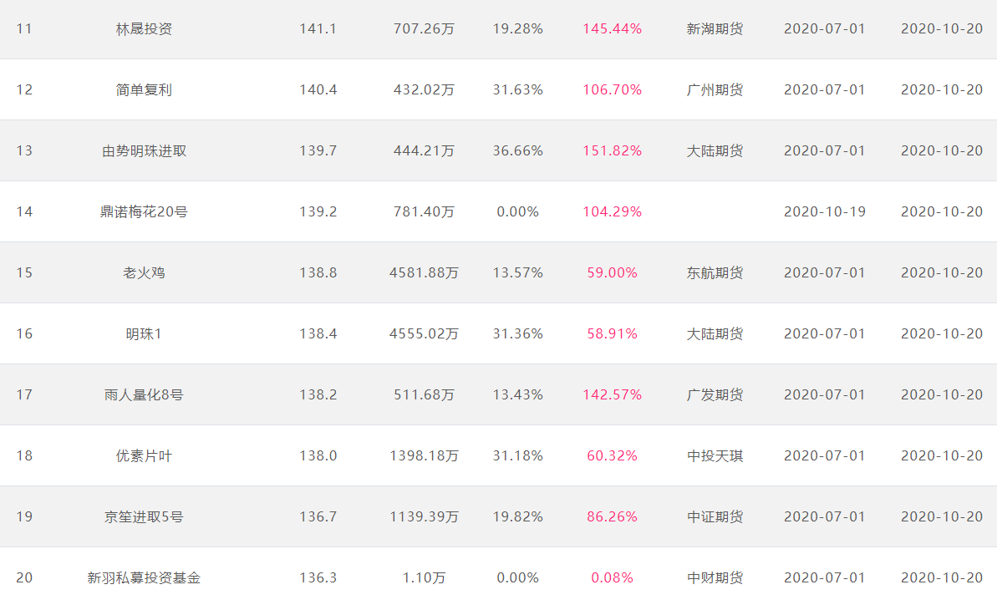Select the 145.44% return value
997x605 pixels.
click(x=612, y=29)
